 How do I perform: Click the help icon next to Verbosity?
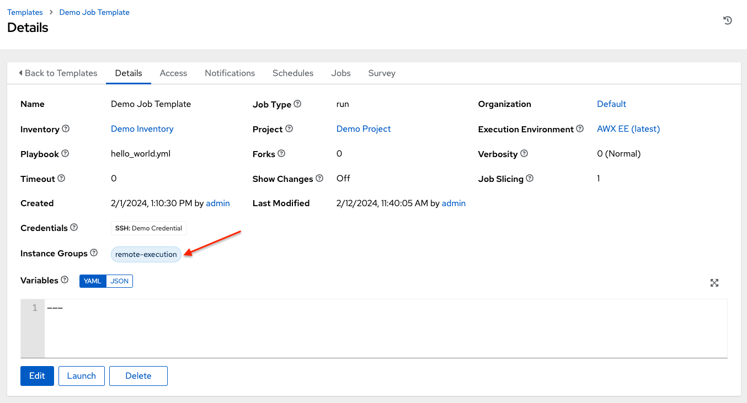coord(524,154)
